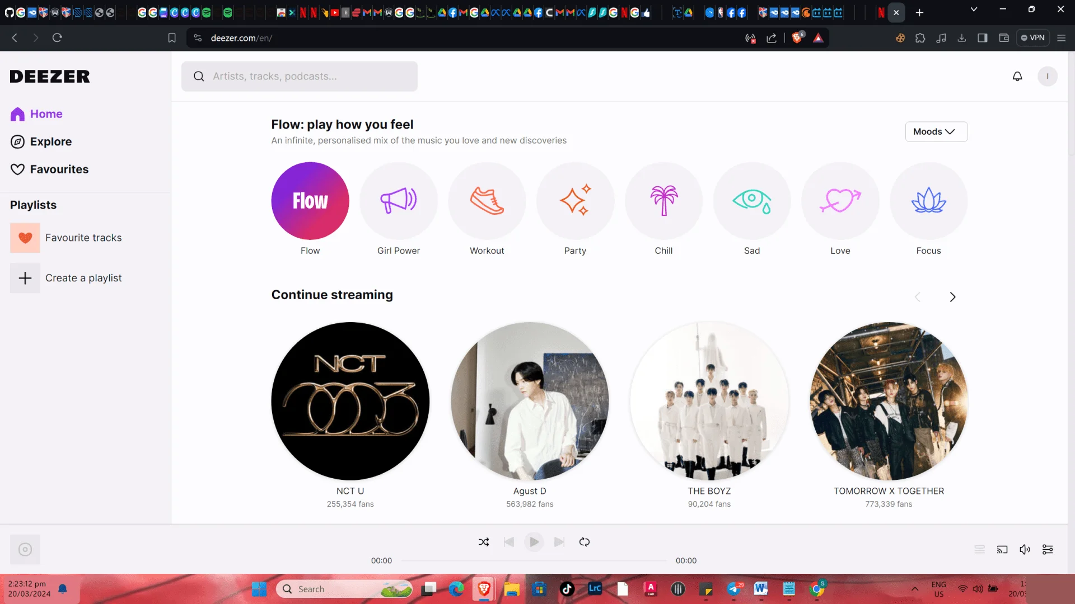
Task: Click the NCT U artist name link
Action: [350, 491]
